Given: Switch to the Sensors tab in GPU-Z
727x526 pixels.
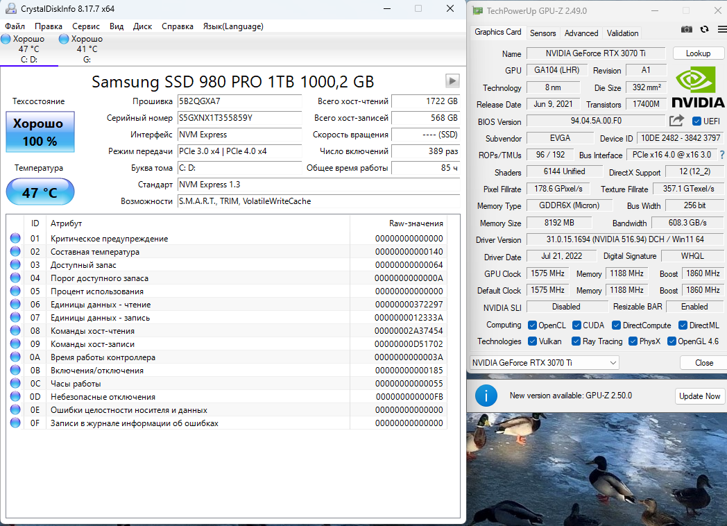Looking at the screenshot, I should [542, 33].
